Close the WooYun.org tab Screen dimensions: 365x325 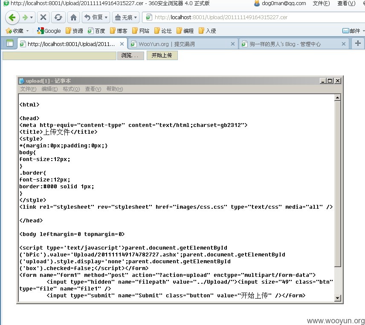pyautogui.click(x=232, y=44)
